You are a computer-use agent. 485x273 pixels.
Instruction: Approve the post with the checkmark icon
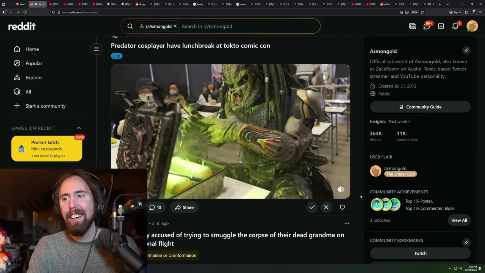(312, 207)
